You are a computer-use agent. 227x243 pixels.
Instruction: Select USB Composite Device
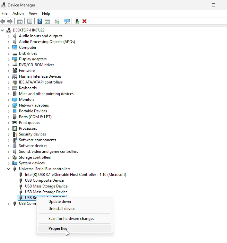44,180
